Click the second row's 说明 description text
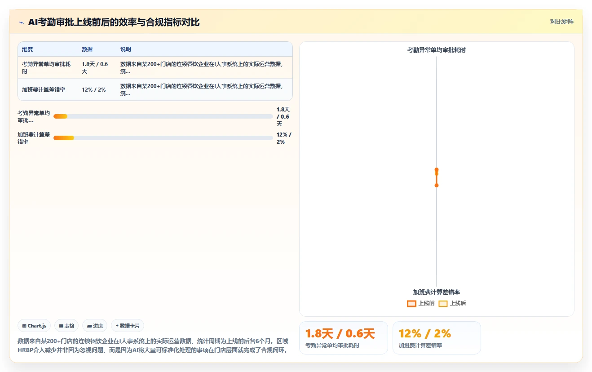 click(203, 90)
